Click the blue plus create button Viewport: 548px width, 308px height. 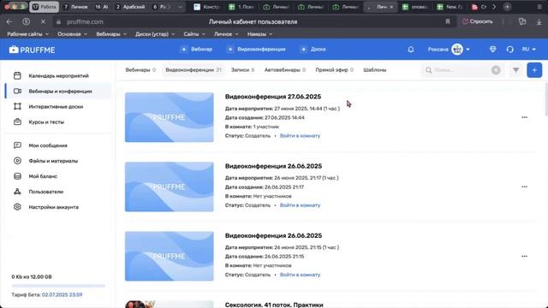click(x=534, y=70)
